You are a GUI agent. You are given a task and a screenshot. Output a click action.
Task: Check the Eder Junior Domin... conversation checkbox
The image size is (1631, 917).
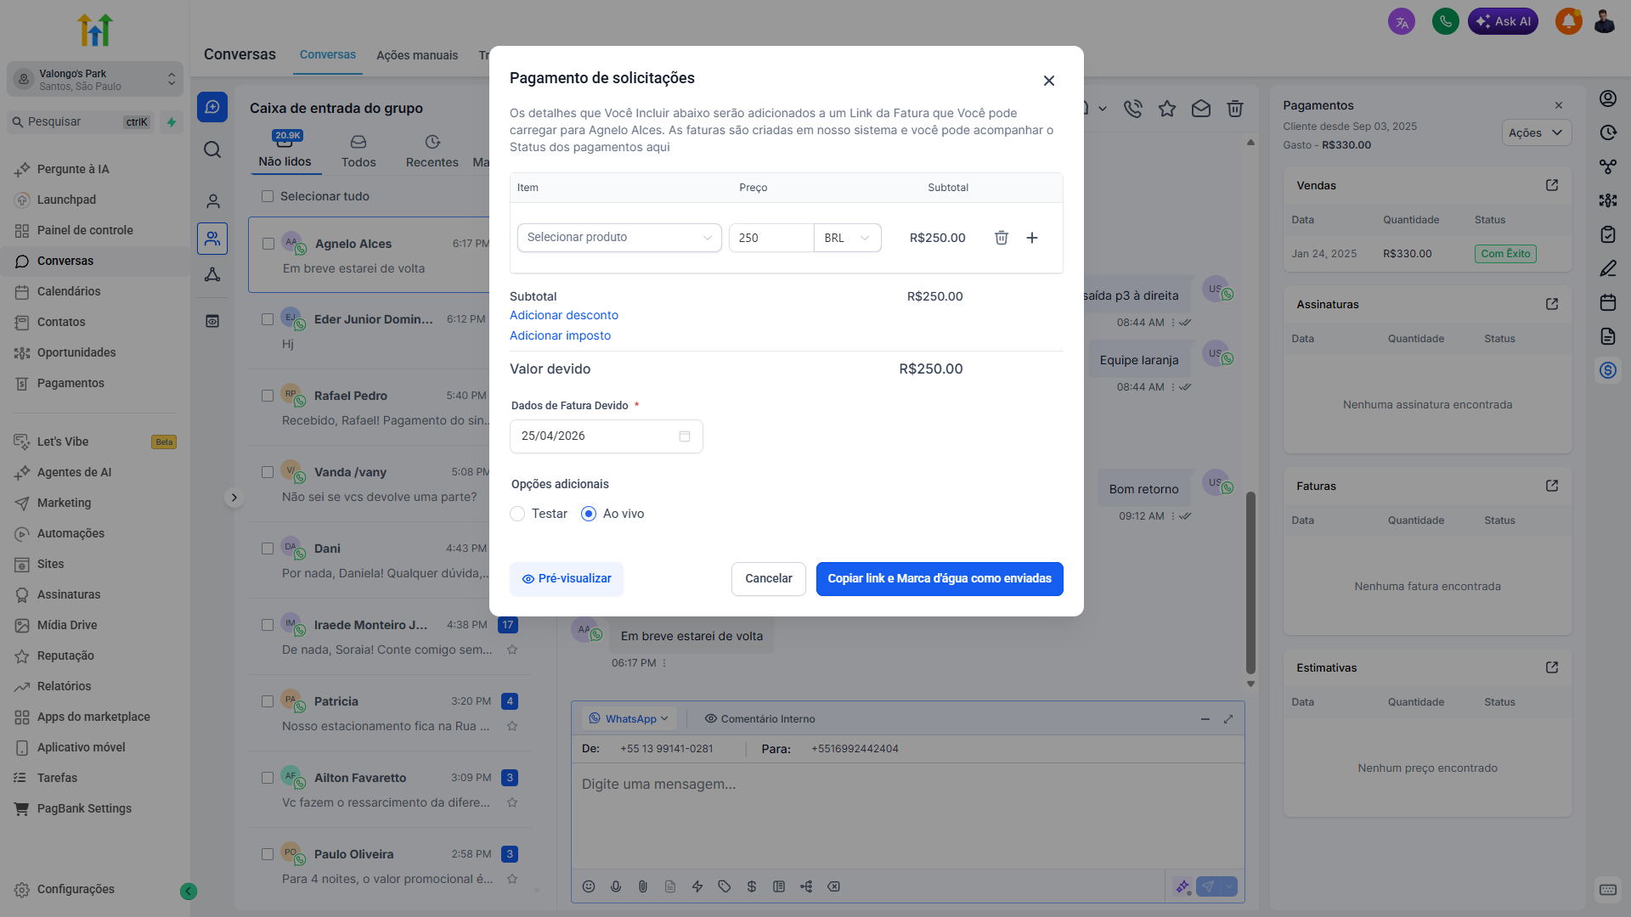coord(268,319)
